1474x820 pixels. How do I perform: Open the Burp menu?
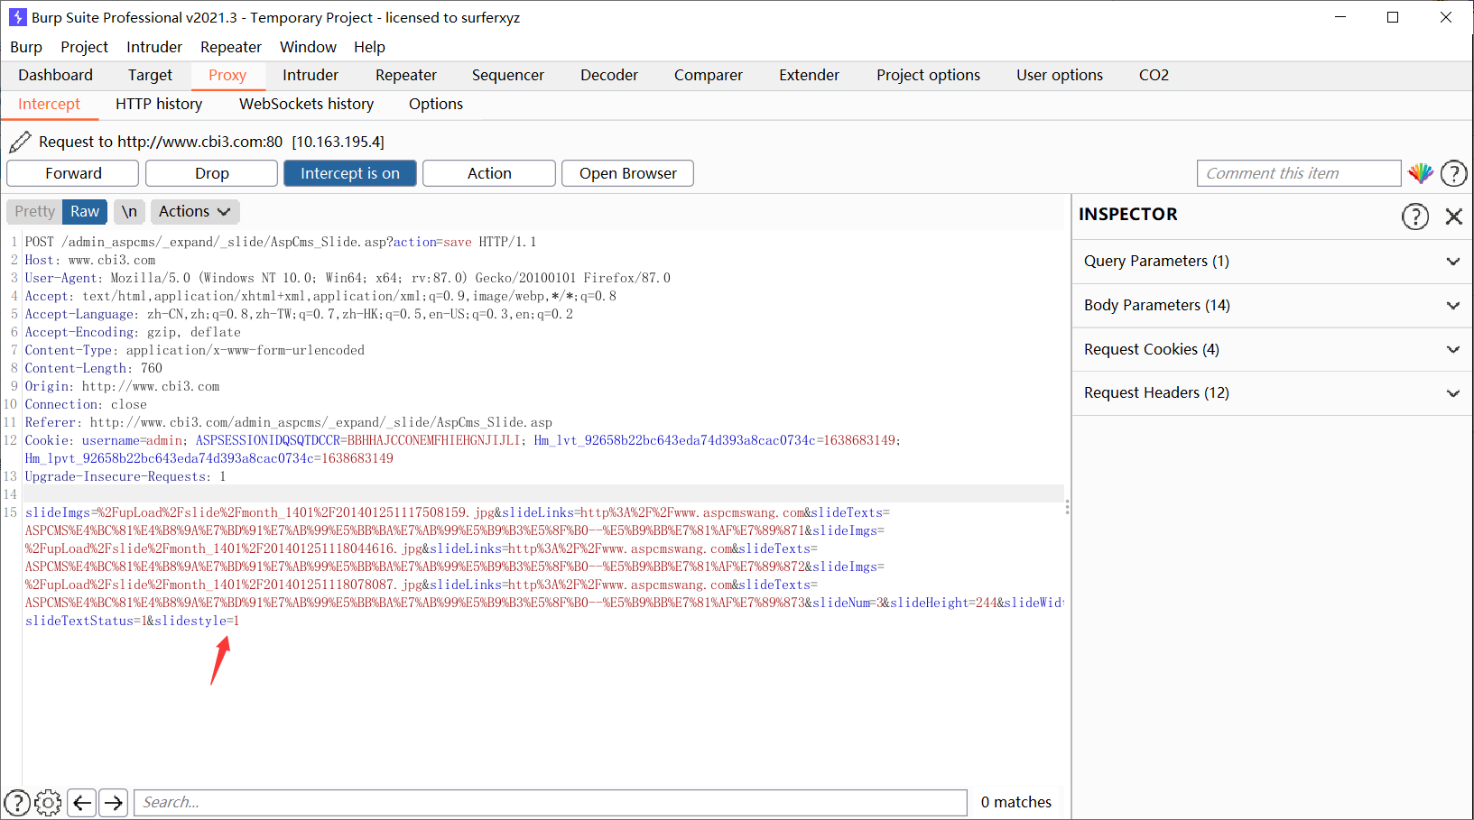pyautogui.click(x=26, y=47)
